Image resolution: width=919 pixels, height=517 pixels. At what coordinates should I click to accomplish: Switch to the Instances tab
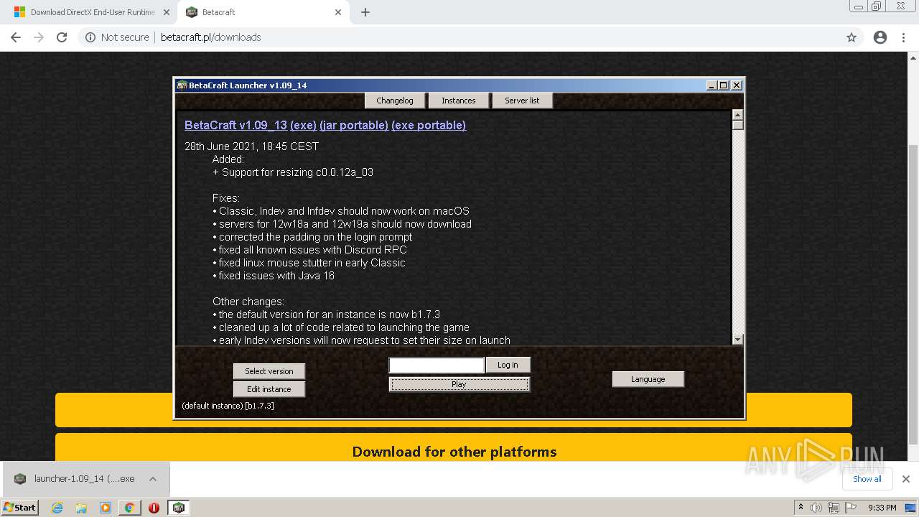click(x=459, y=101)
